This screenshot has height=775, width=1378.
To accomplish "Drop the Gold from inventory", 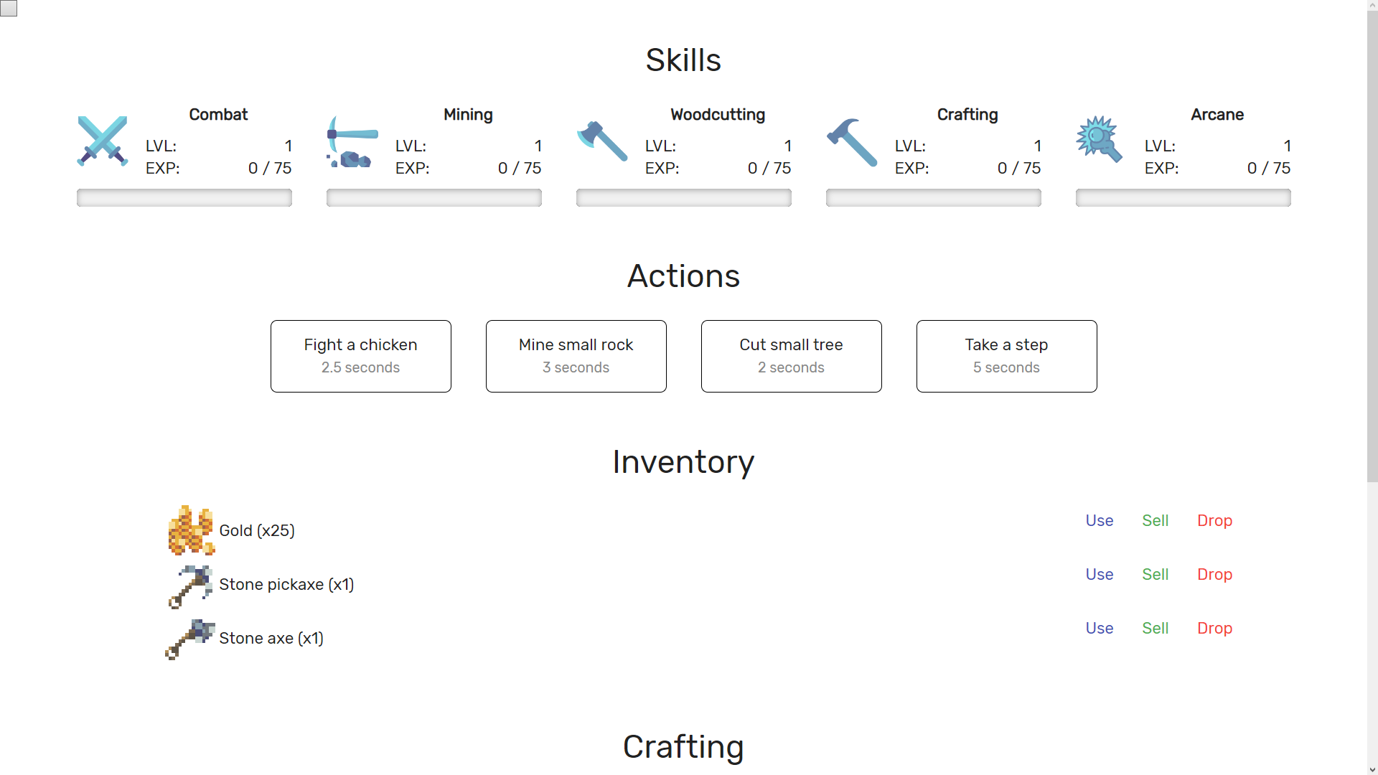I will 1214,520.
